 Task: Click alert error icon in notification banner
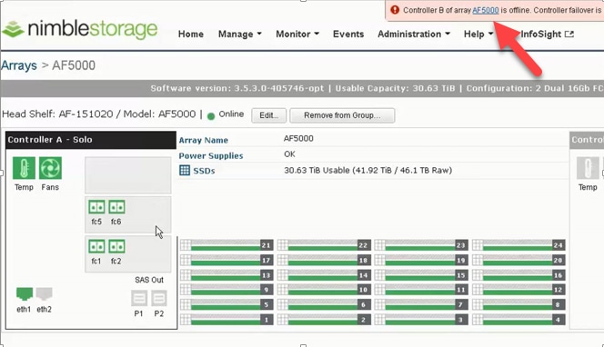point(395,10)
